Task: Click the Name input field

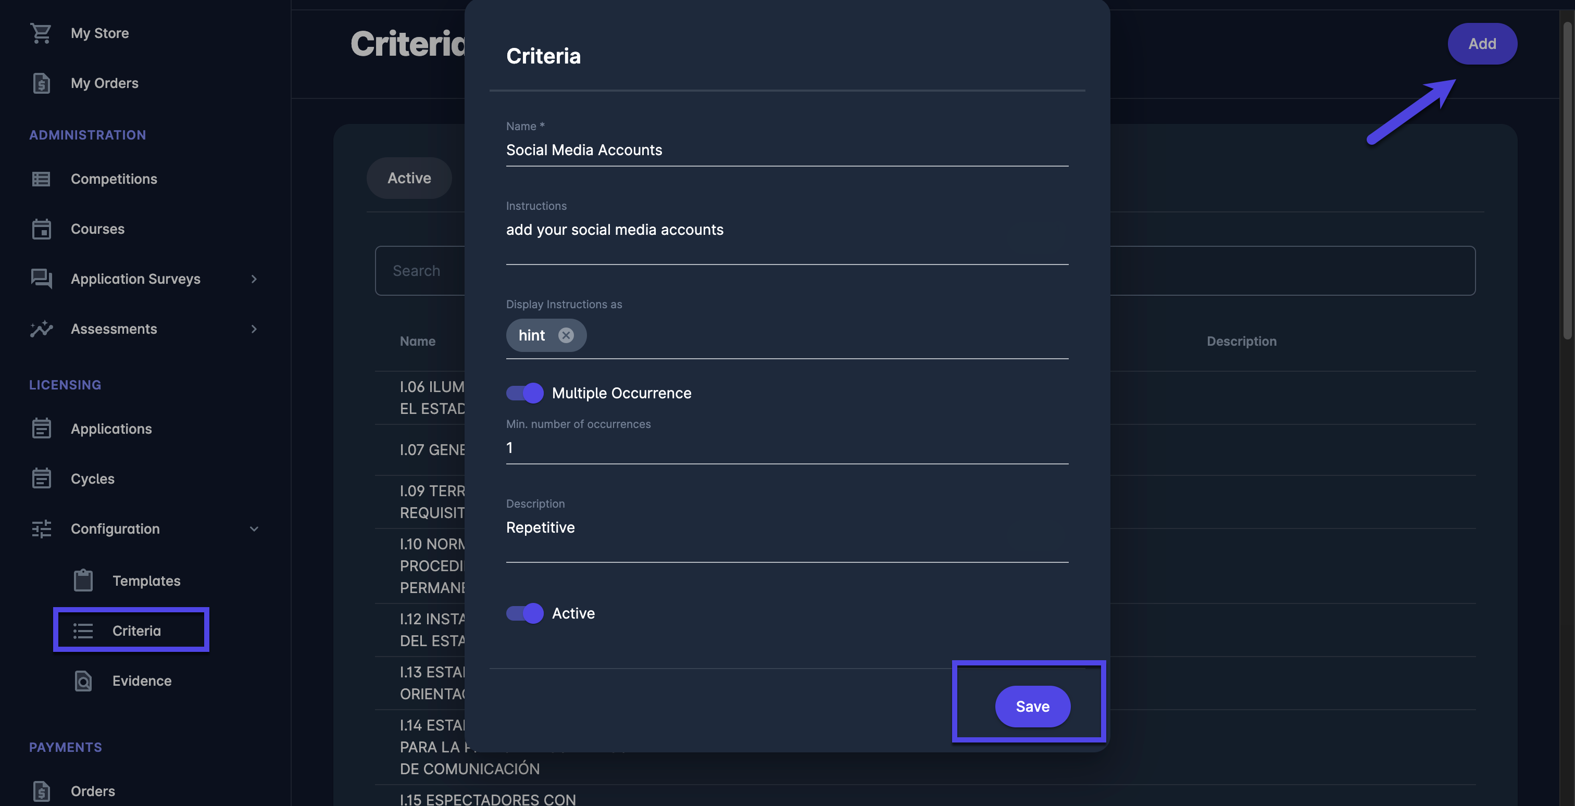Action: (786, 150)
